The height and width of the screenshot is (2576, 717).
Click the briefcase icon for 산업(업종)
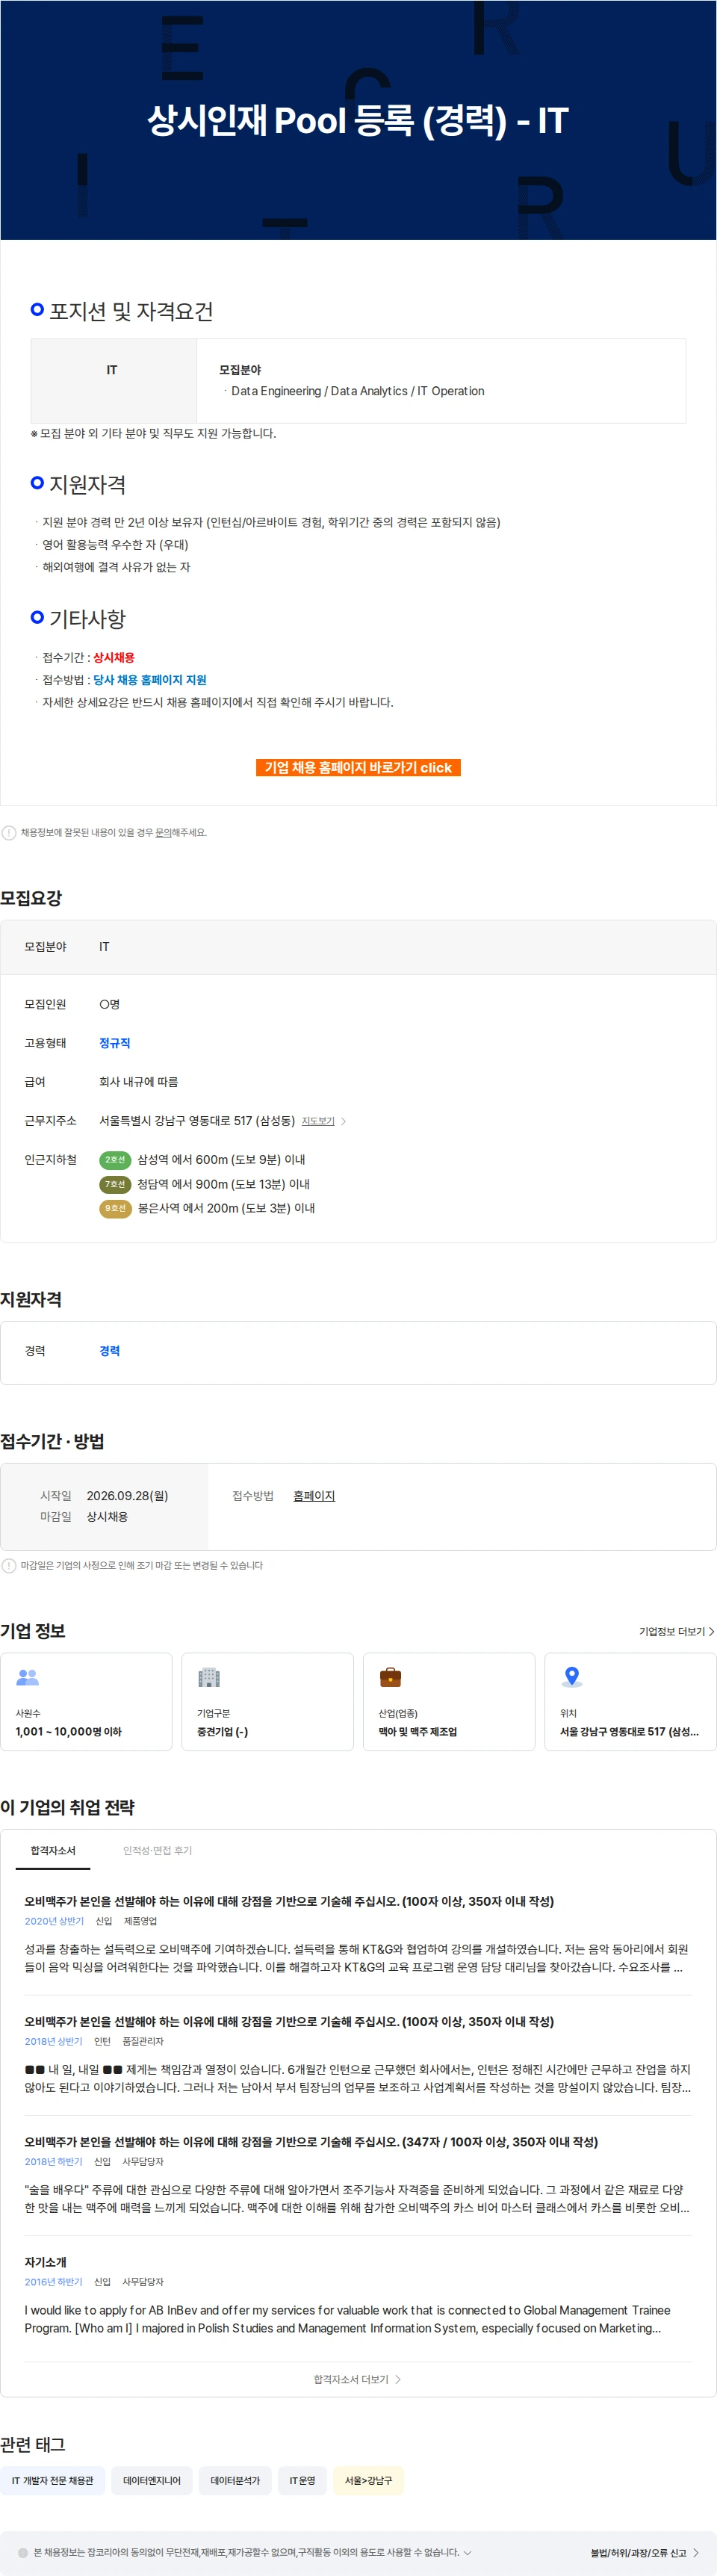click(390, 1677)
